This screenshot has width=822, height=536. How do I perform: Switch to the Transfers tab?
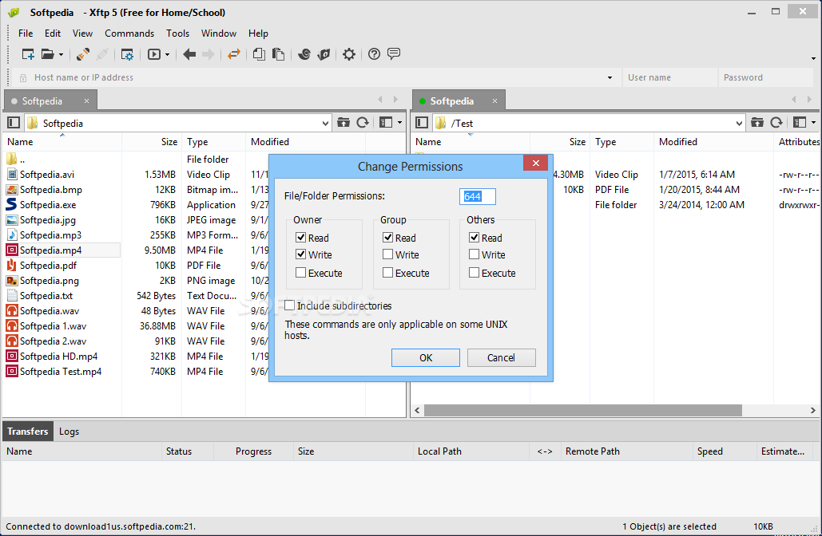(28, 432)
